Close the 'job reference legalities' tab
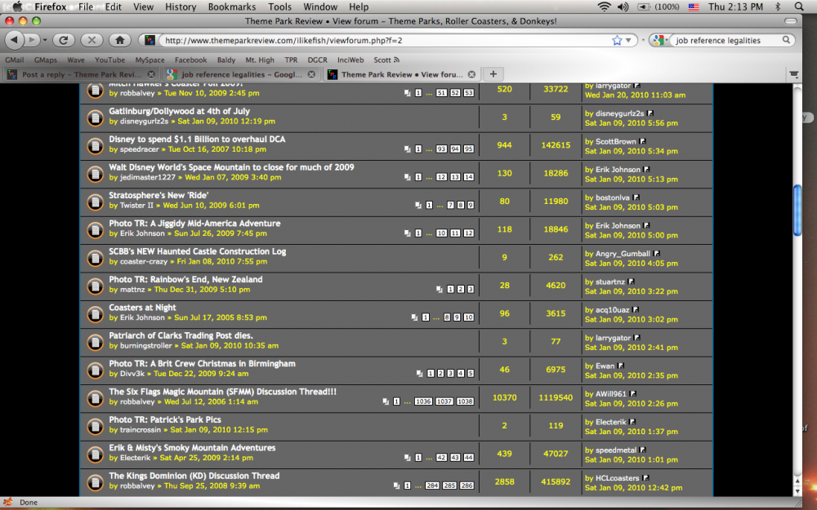Viewport: 817px width, 510px height. (x=311, y=74)
